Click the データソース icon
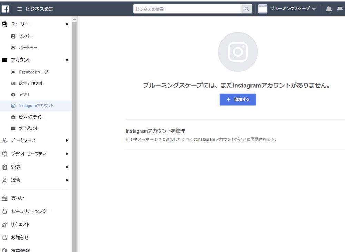345x252 pixels. 4,140
